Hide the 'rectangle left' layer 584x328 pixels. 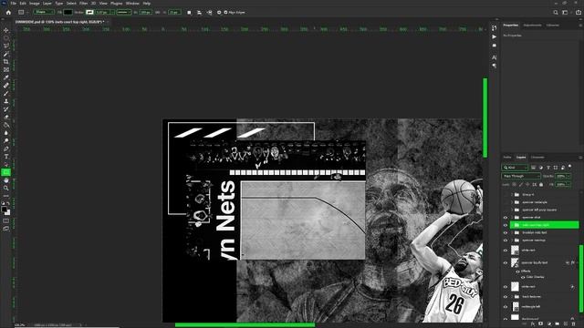506,307
